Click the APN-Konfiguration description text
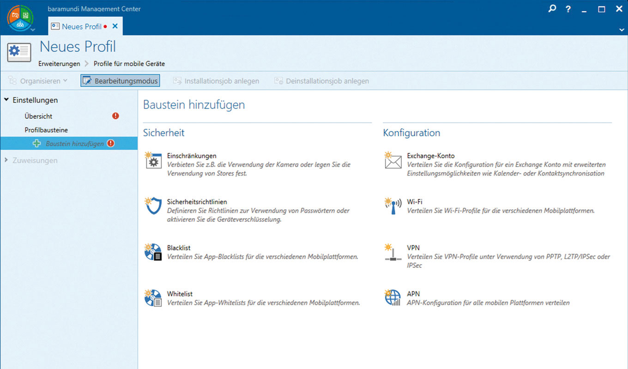 pos(488,303)
